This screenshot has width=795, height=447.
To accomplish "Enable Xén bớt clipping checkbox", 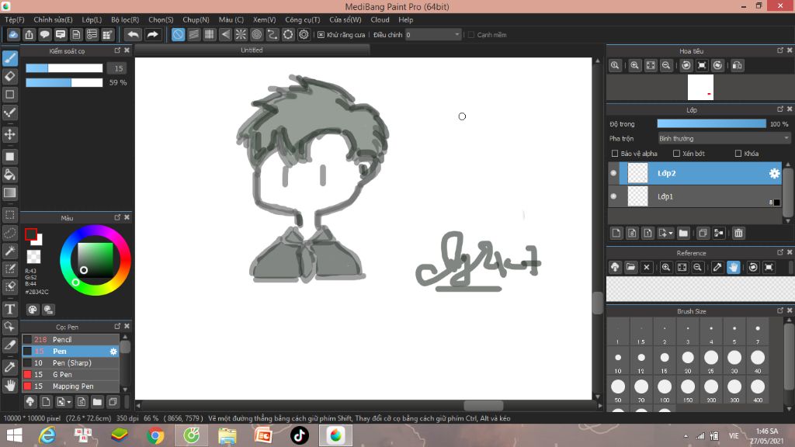I will coord(676,154).
